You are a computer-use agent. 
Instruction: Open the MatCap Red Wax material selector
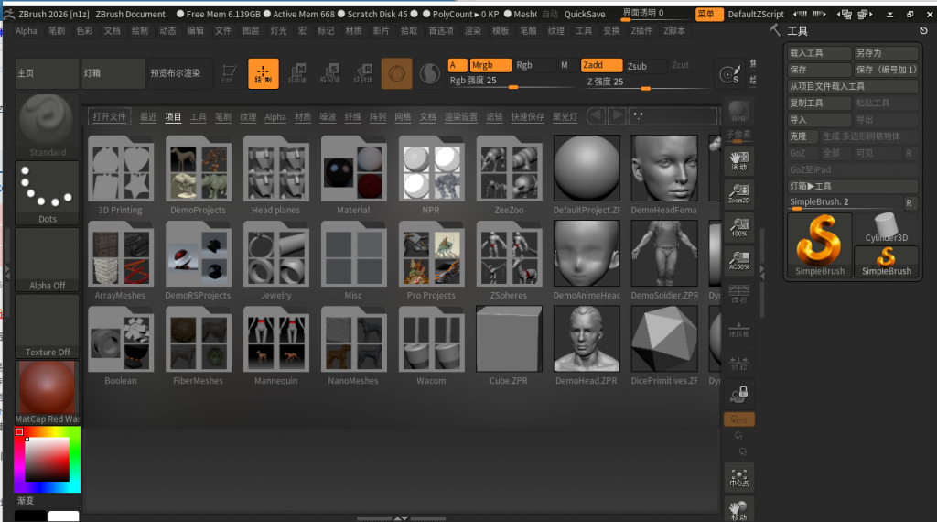(x=48, y=392)
